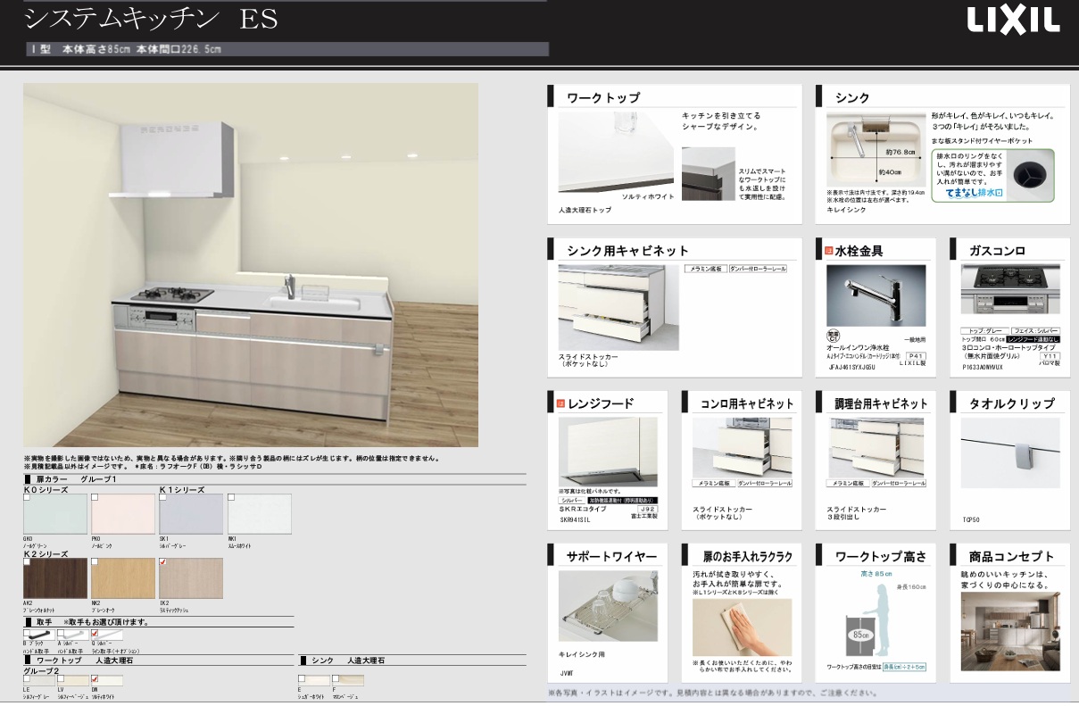Screen dimensions: 1079x706
Task: Click the towel clip photo
Action: click(x=1010, y=451)
